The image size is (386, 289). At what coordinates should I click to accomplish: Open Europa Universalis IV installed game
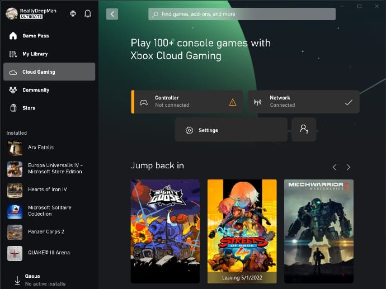49,169
